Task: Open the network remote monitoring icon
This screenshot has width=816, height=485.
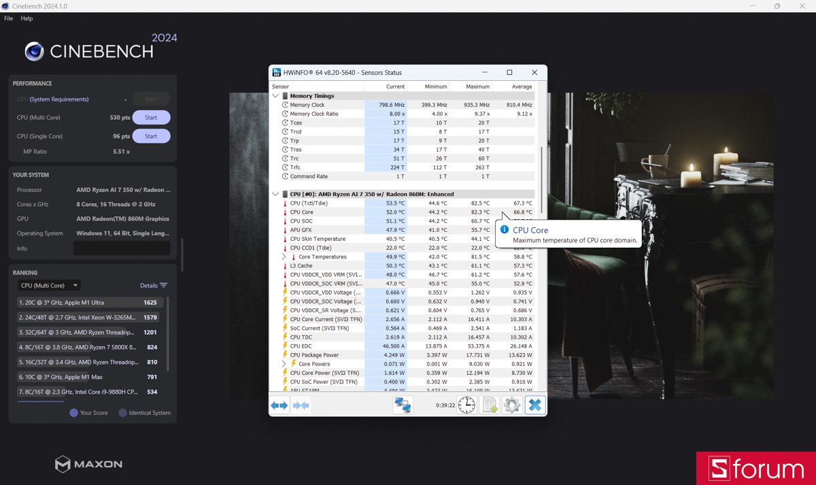Action: [x=403, y=405]
